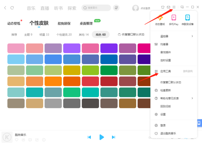
Task: Select 均衡器 menu entry
Action: pos(164,44)
